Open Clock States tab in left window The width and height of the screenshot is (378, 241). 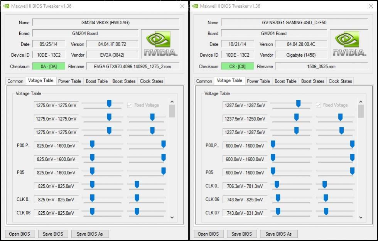pos(152,81)
